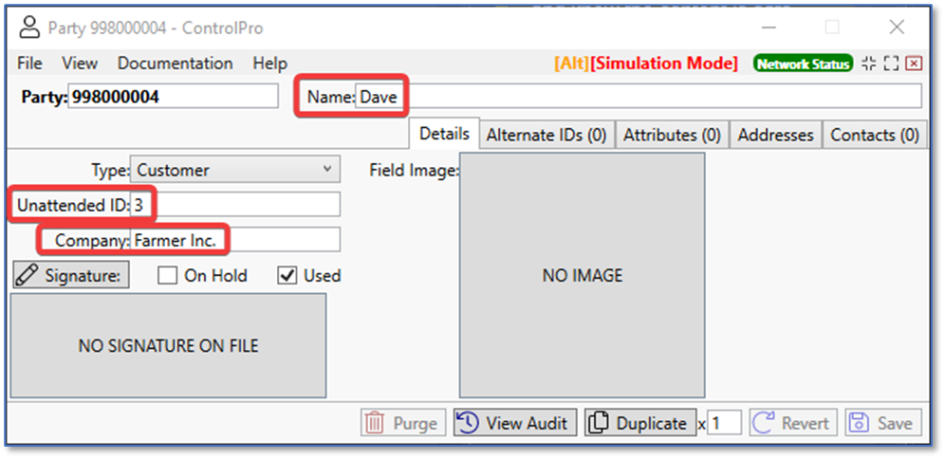Toggle the On Hold checkbox
The width and height of the screenshot is (945, 459).
pyautogui.click(x=168, y=276)
